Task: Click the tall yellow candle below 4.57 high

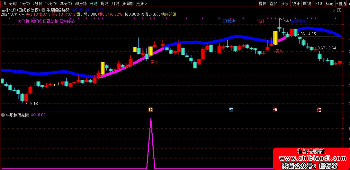Action: [x=275, y=38]
